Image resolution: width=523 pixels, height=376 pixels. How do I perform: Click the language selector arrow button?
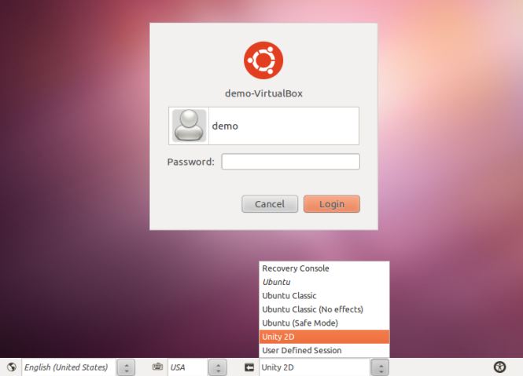click(126, 367)
